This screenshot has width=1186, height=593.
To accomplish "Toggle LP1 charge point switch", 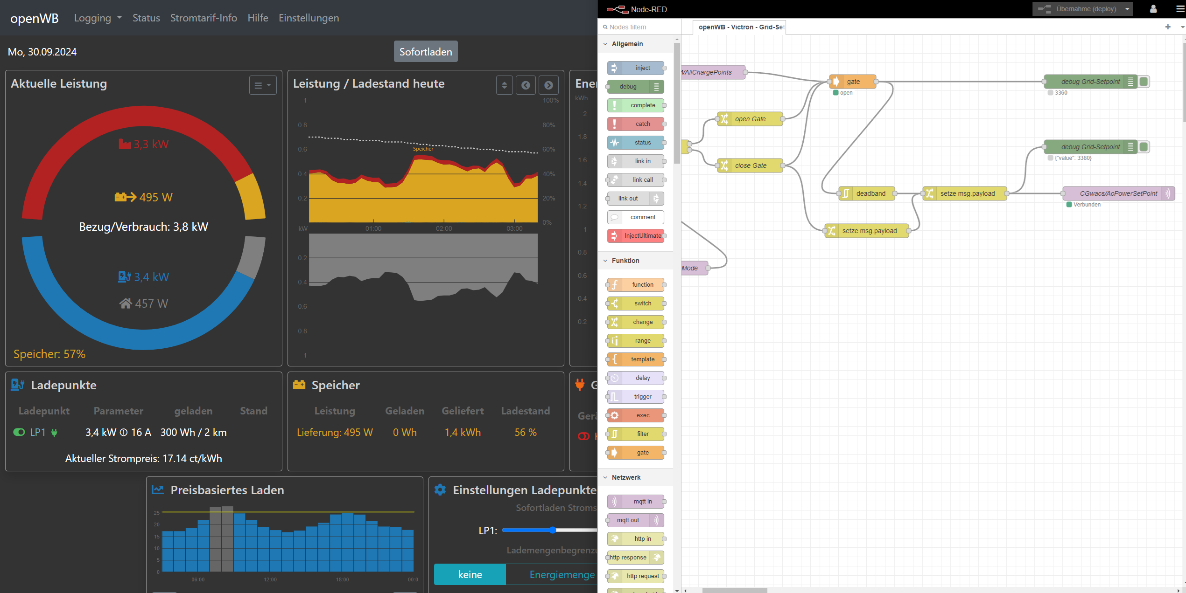I will pyautogui.click(x=19, y=432).
